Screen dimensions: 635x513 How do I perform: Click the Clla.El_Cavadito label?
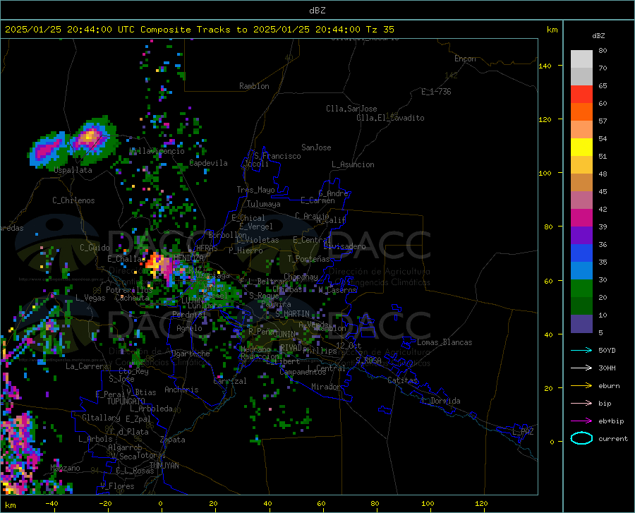(x=390, y=118)
